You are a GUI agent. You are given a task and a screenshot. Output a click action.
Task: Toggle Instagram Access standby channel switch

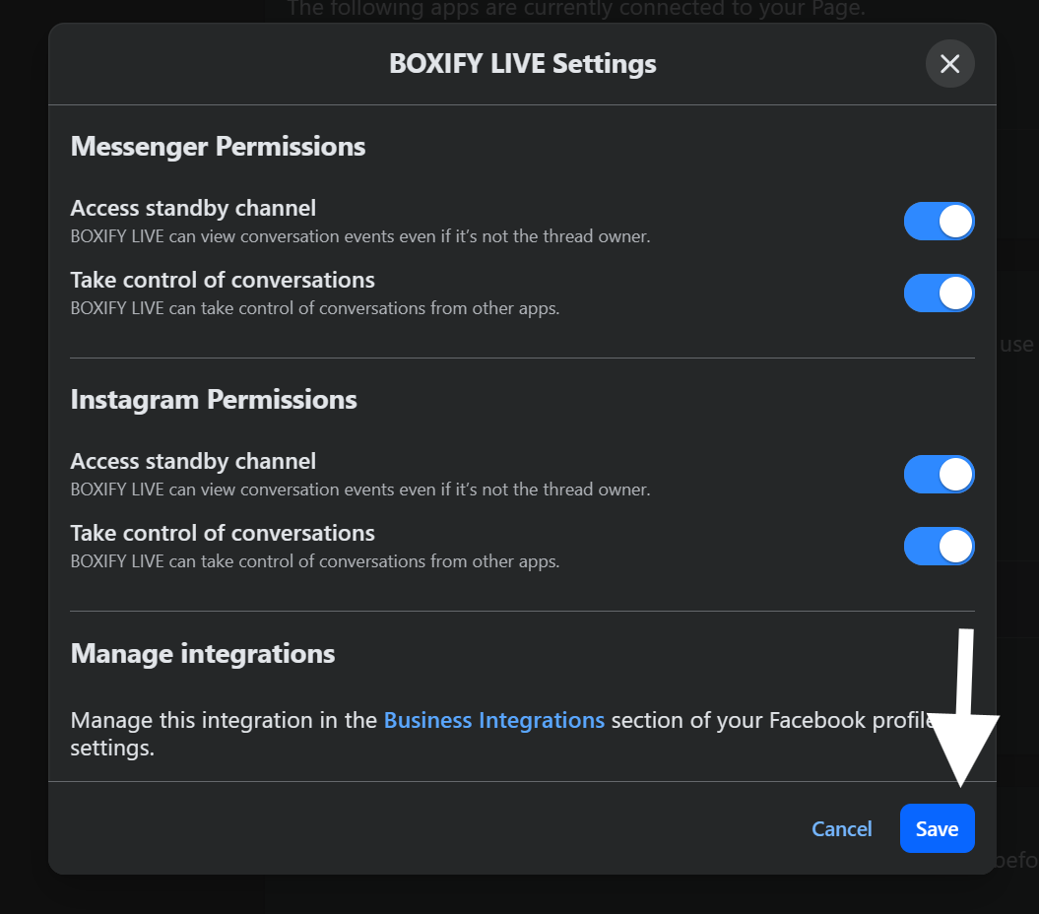(x=939, y=474)
